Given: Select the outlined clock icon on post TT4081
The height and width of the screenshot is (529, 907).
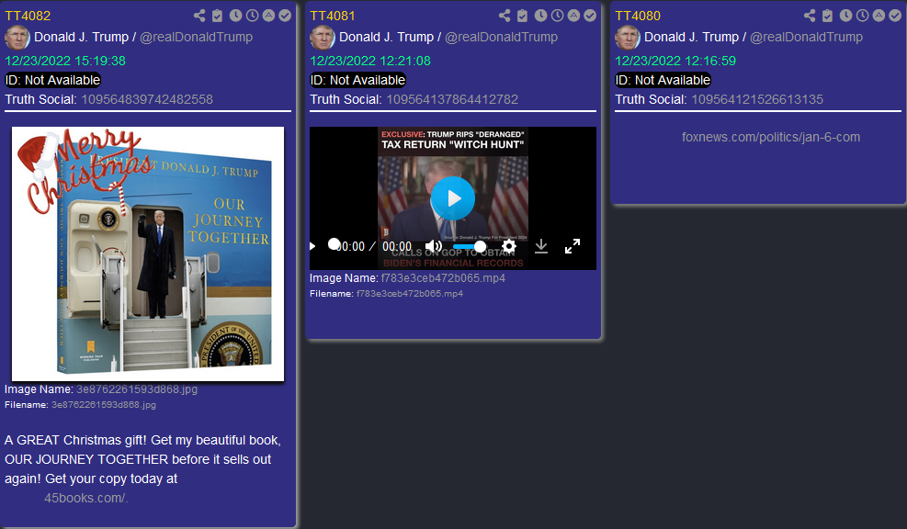Looking at the screenshot, I should pos(557,16).
